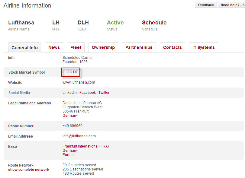Viewport: 245px width, 178px height.
Task: Open the Fleet tab
Action: point(76,47)
